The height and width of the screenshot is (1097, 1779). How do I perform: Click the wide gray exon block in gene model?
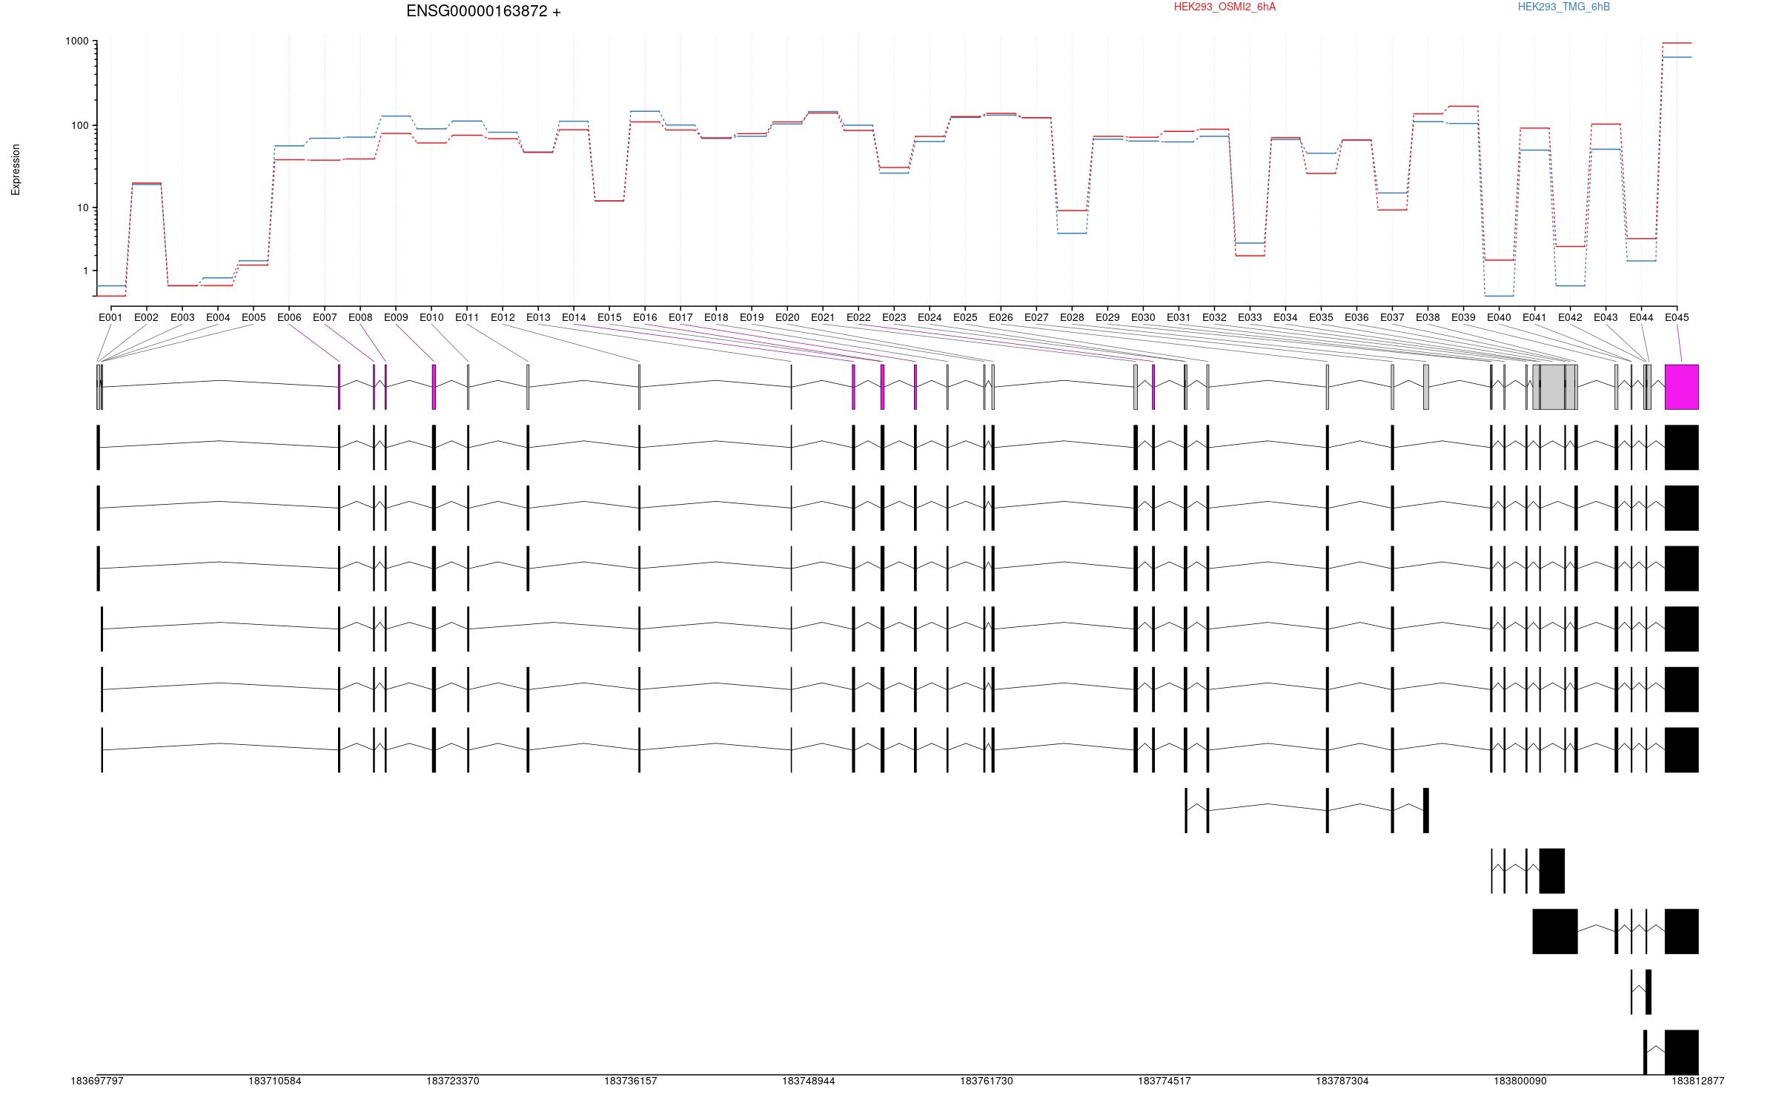click(x=1554, y=386)
